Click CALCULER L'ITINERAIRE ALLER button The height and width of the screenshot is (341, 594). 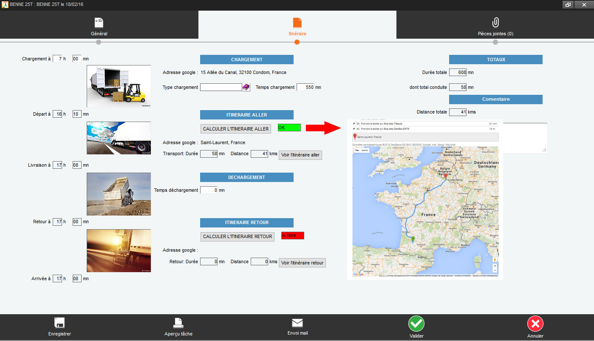click(x=236, y=129)
